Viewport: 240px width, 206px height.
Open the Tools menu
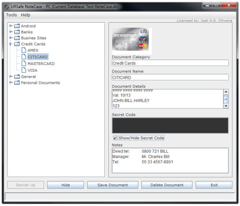pos(11,15)
